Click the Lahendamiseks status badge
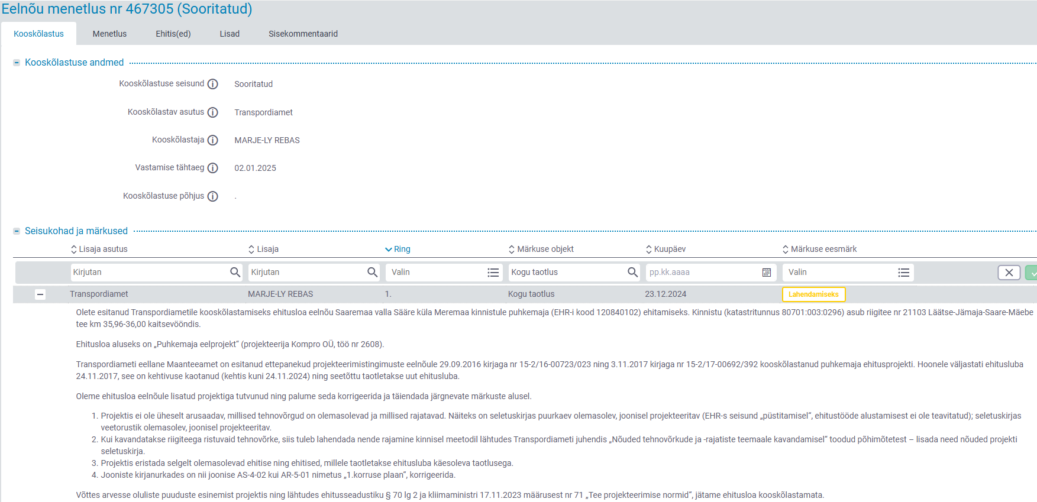 pos(813,294)
